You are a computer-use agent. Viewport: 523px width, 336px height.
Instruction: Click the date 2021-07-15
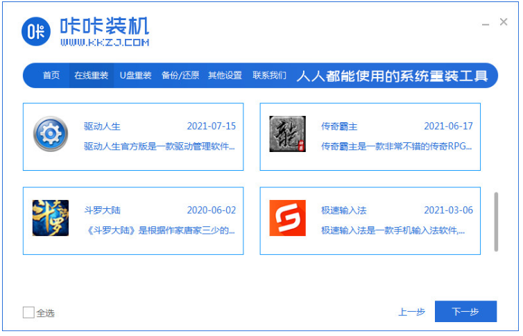(x=212, y=126)
